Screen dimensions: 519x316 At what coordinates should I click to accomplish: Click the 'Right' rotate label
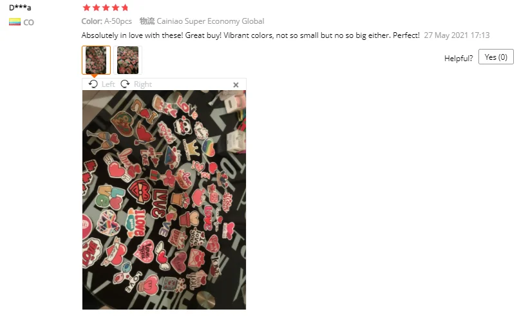pyautogui.click(x=143, y=84)
